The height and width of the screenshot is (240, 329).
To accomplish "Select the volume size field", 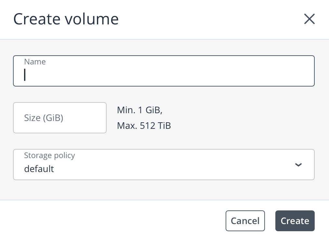I will point(60,118).
